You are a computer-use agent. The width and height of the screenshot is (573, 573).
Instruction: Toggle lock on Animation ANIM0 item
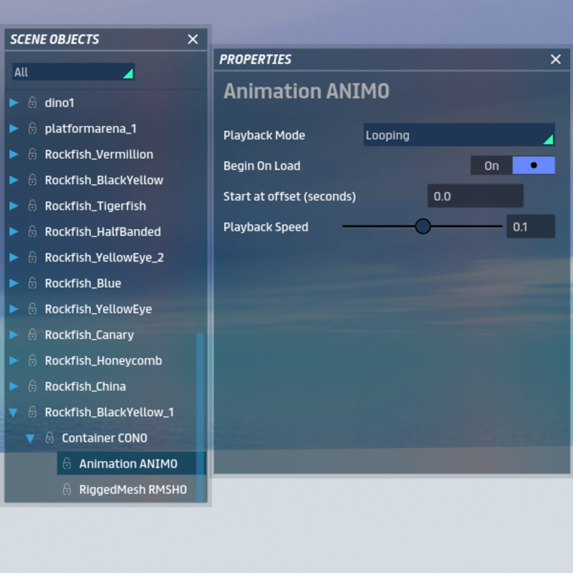pos(67,464)
